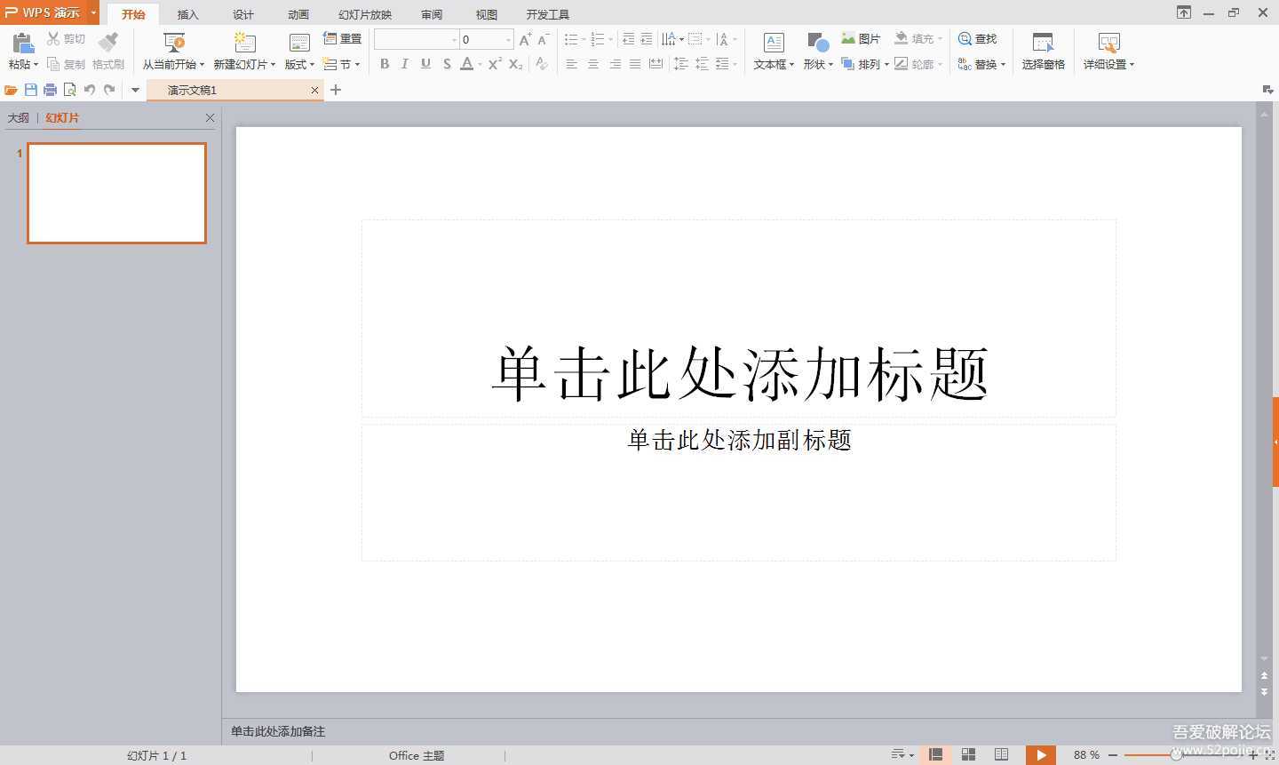Increase font size with A+ icon

point(525,39)
